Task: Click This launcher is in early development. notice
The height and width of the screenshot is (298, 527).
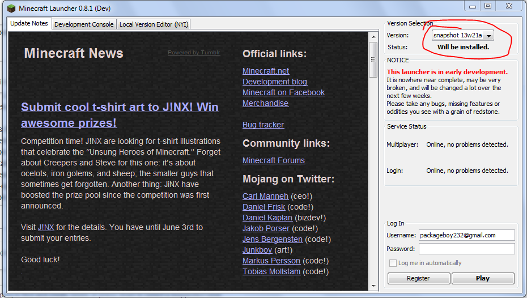Action: tap(447, 72)
